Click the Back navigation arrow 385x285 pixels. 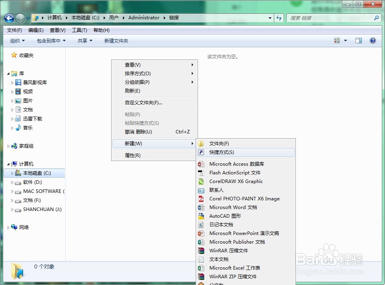click(x=9, y=18)
